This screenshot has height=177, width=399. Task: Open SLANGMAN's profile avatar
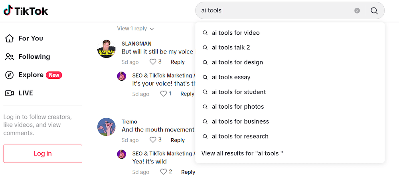coord(107,49)
